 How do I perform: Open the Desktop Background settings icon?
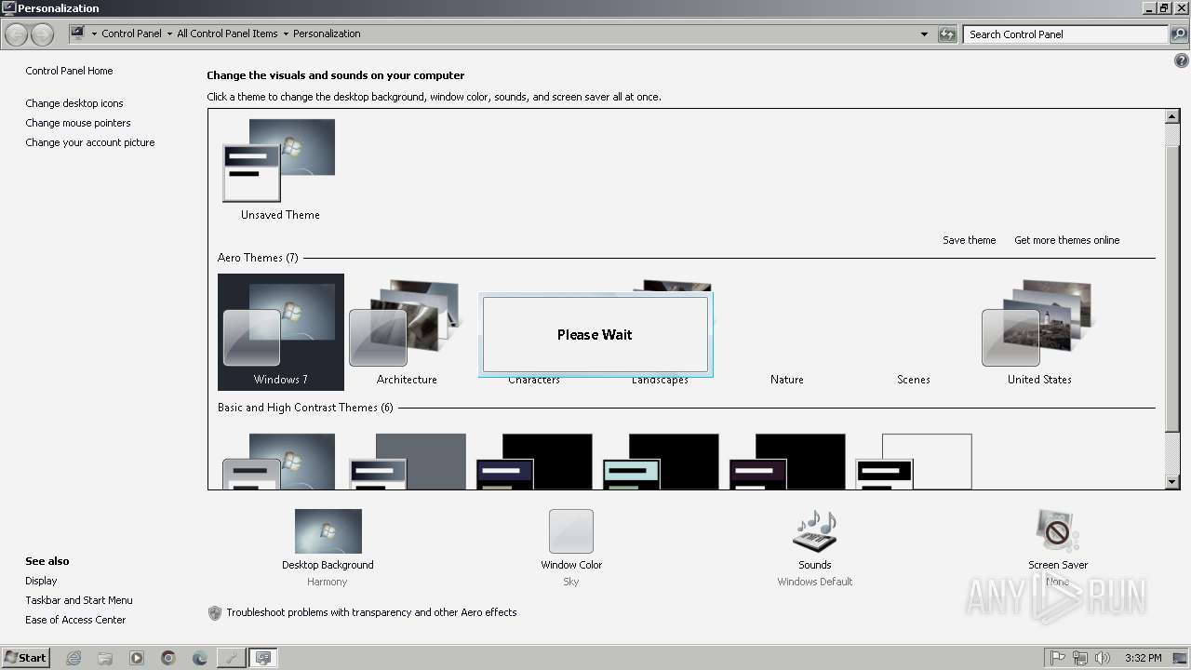(x=328, y=531)
